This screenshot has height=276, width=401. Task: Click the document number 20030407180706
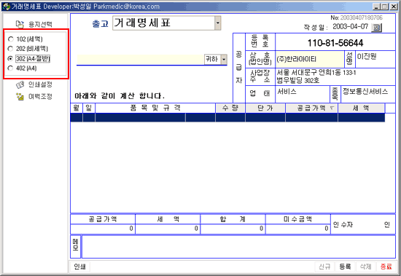click(361, 17)
